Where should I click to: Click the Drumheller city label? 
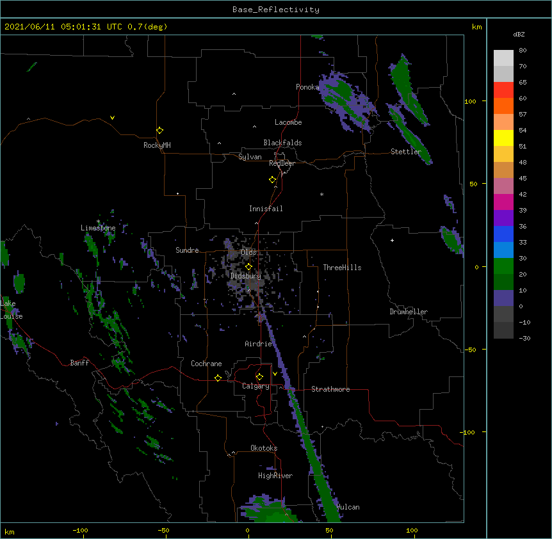(409, 312)
